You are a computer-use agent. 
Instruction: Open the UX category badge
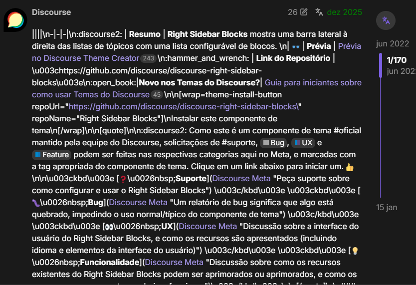tap(303, 143)
